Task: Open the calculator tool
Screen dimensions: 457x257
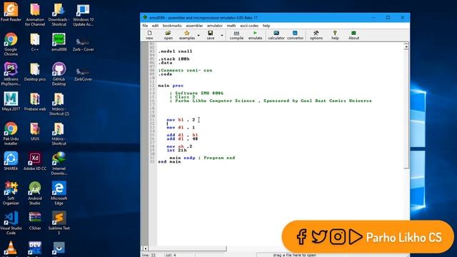Action: tap(276, 35)
